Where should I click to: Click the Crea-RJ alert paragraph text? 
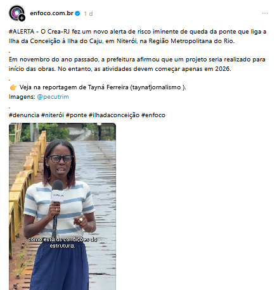138,36
